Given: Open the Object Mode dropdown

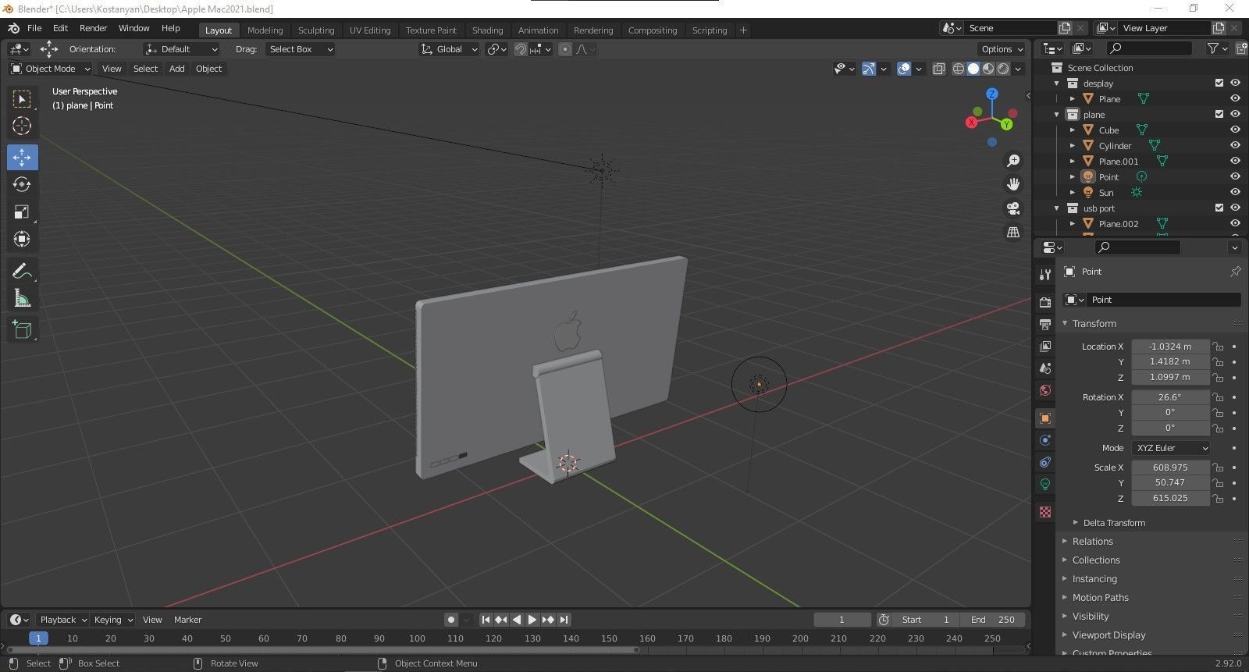Looking at the screenshot, I should [51, 69].
